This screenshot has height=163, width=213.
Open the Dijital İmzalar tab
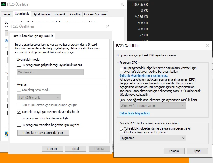coord(41,14)
